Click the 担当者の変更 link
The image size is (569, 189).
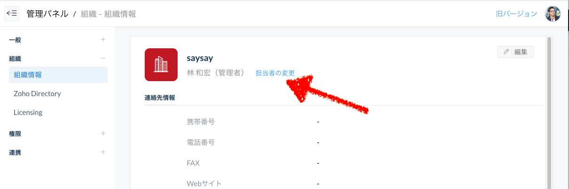point(275,73)
